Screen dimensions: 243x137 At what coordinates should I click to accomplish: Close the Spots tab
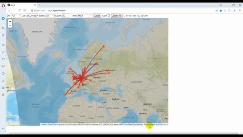pos(35,5)
